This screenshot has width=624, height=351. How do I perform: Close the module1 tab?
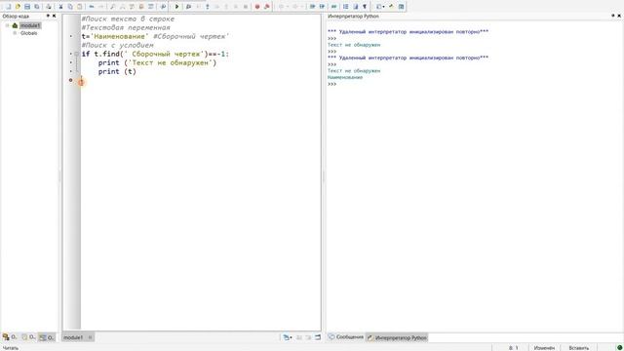point(90,337)
